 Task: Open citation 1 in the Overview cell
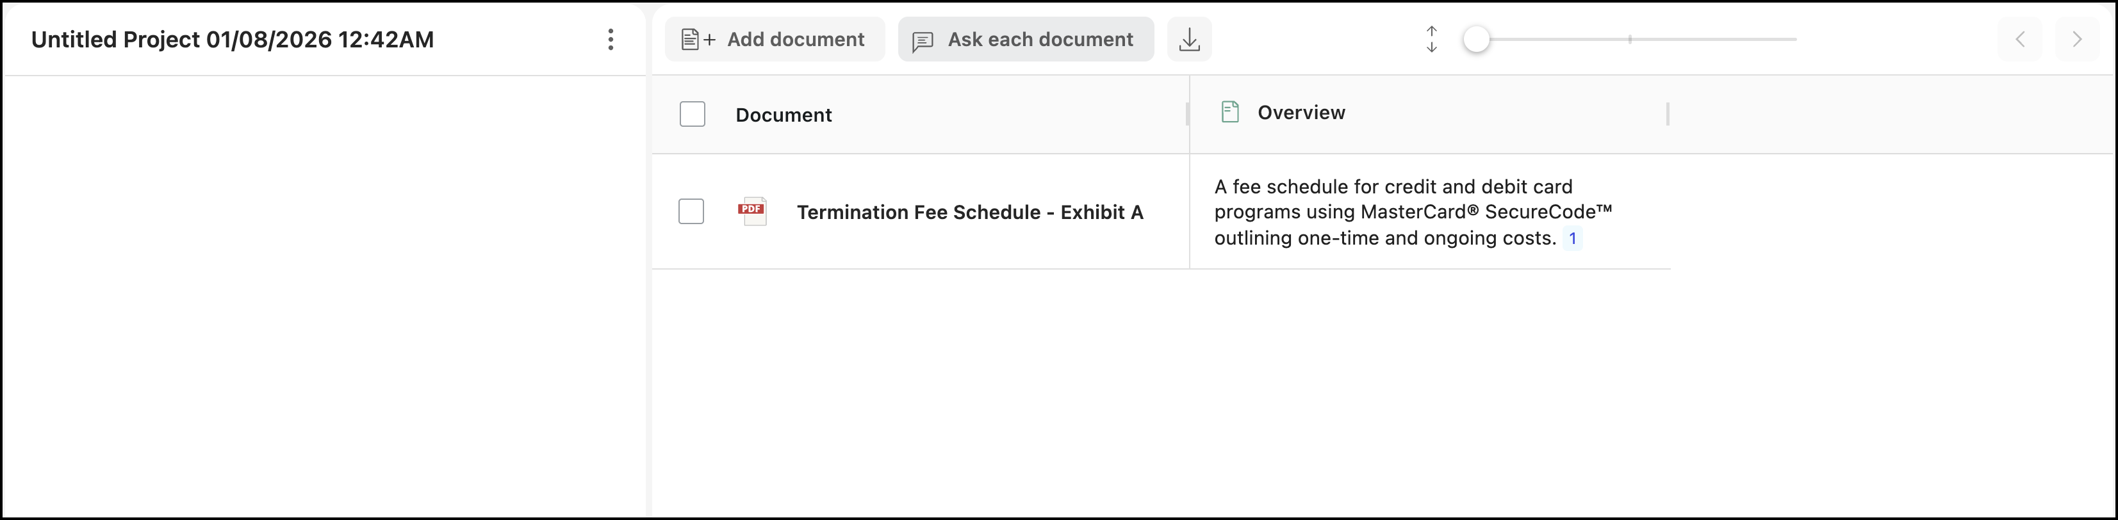(x=1572, y=239)
